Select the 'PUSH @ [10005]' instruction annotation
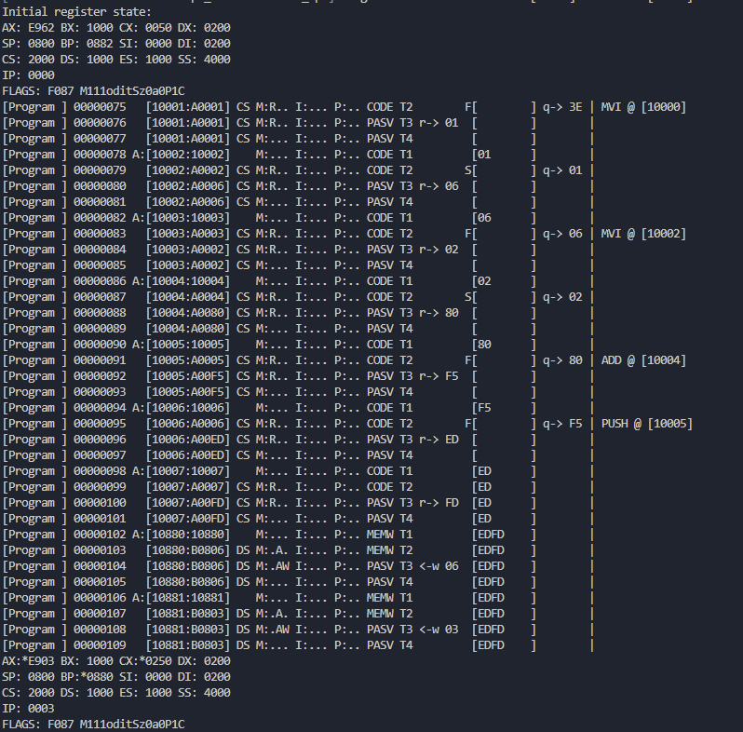The height and width of the screenshot is (732, 743). [647, 424]
